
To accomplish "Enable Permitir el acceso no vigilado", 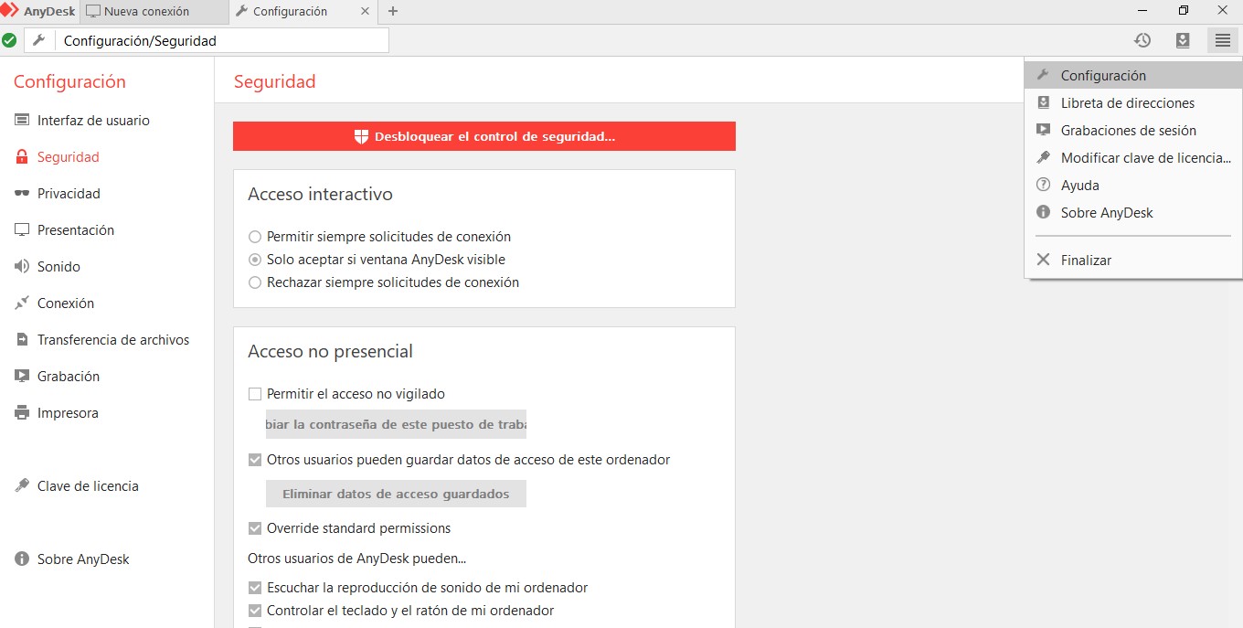I will pos(254,393).
